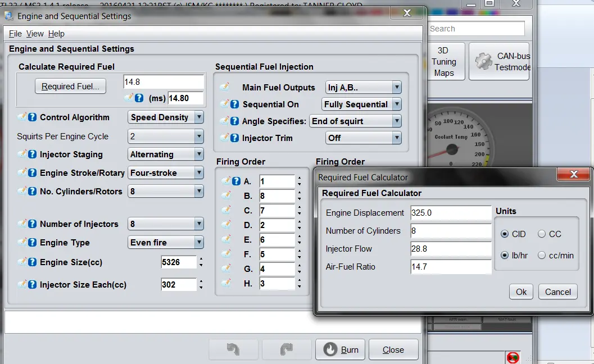Click Cancel in Required Fuel Calculator

tap(557, 292)
